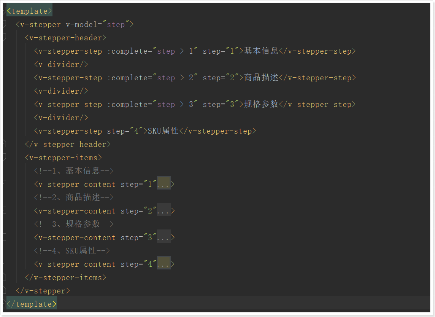
Task: Click the 商品描述 step label text
Action: [x=261, y=78]
